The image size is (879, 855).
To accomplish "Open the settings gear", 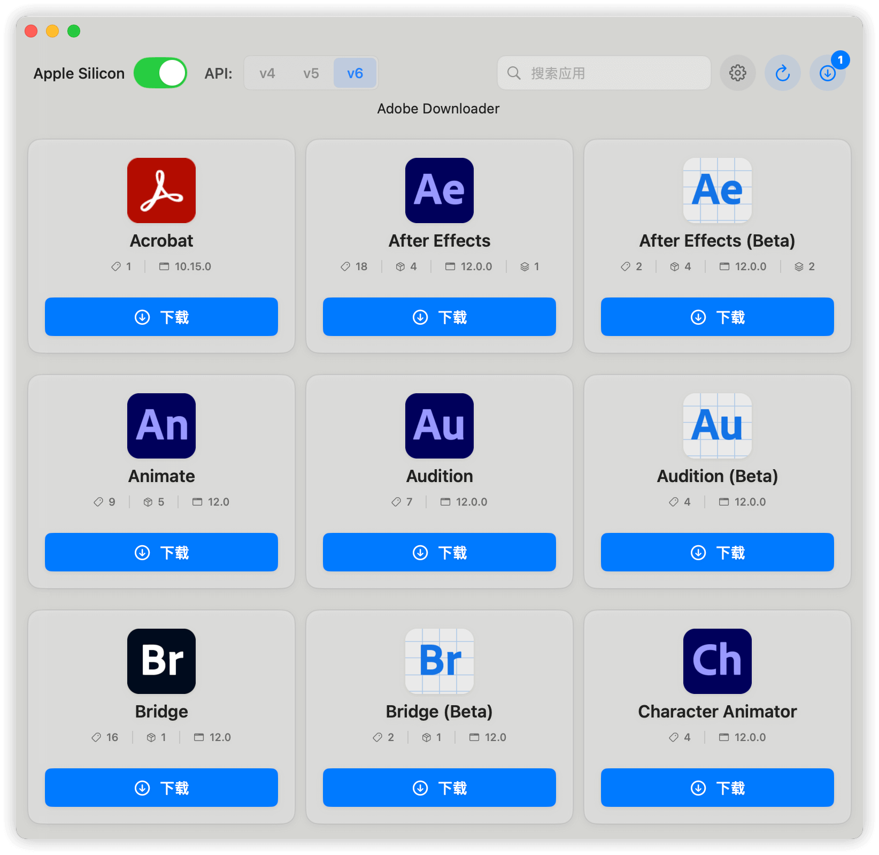I will pos(738,73).
